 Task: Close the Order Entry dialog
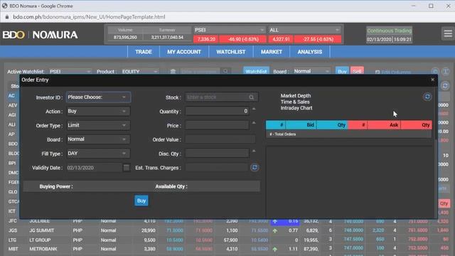(432, 80)
